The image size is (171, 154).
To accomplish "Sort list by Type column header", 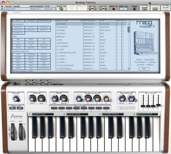I will click(x=108, y=20).
